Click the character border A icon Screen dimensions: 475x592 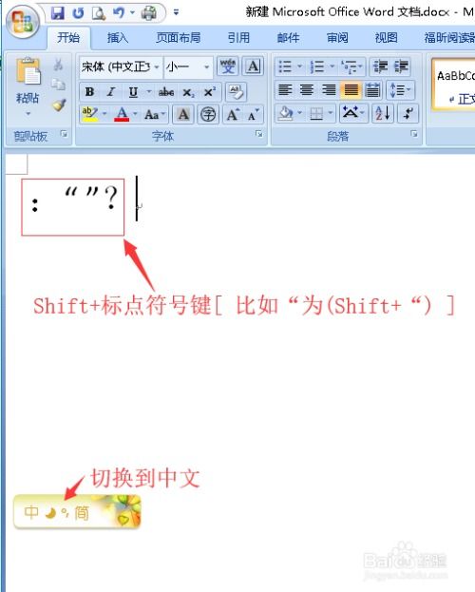[x=253, y=67]
